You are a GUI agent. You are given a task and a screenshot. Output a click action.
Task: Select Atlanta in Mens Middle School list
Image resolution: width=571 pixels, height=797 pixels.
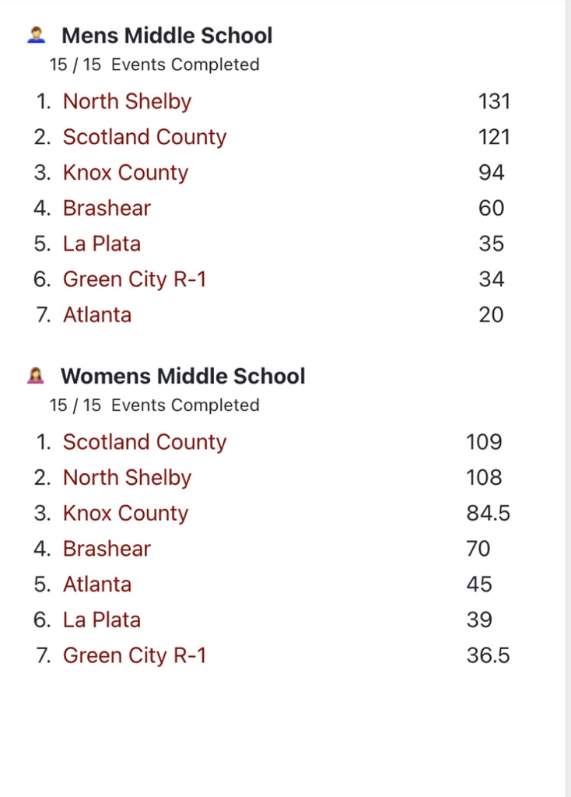point(97,314)
